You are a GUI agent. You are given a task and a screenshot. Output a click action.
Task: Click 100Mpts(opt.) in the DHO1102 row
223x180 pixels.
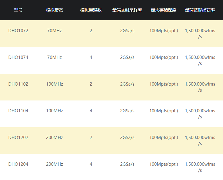pos(164,84)
